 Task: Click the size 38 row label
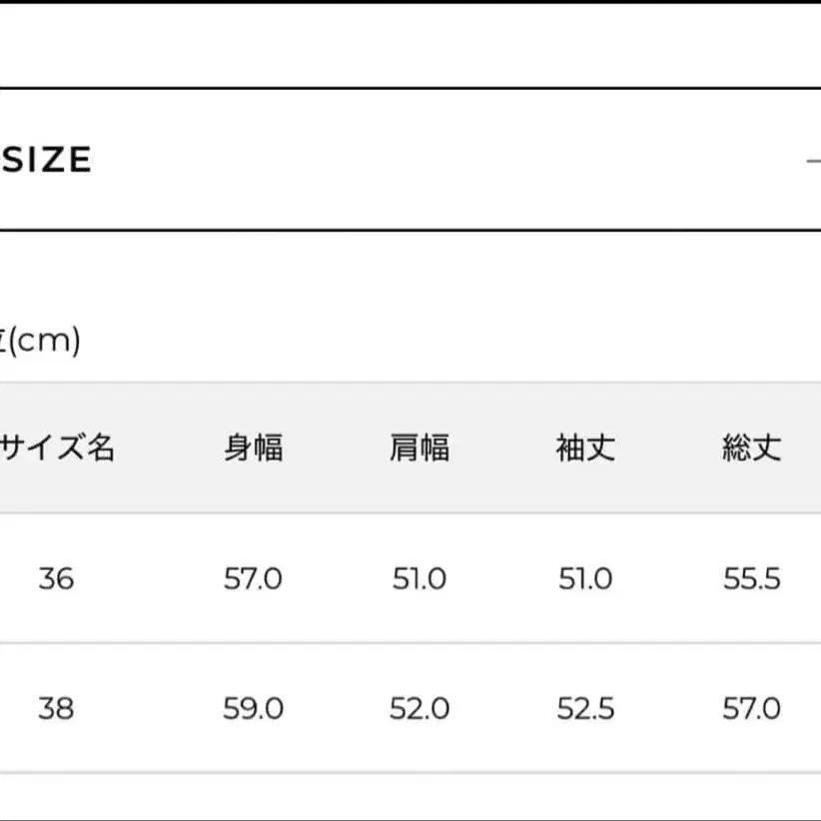tap(56, 709)
